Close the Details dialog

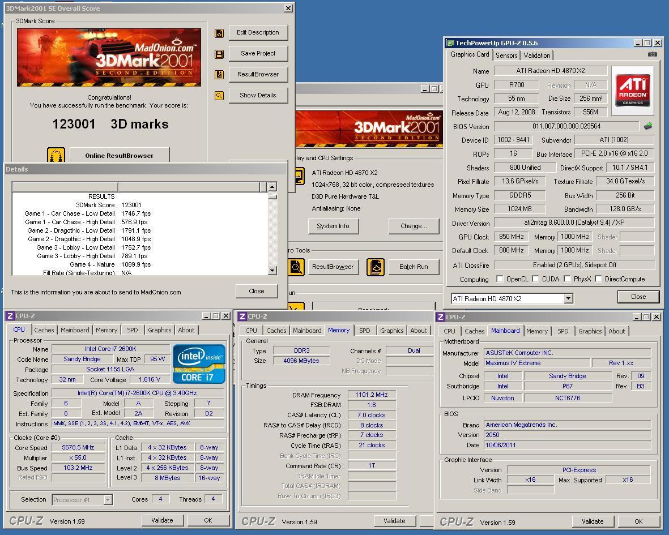[x=257, y=291]
